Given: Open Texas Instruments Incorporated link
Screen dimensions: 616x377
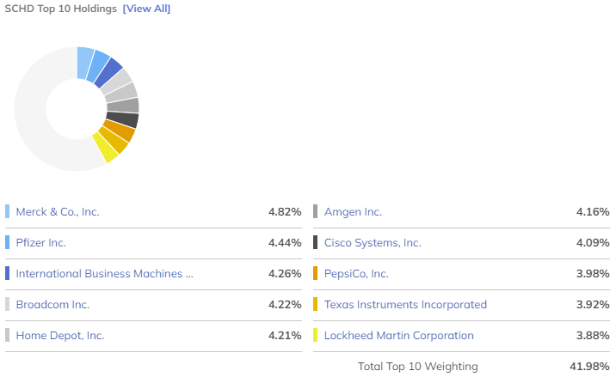Looking at the screenshot, I should point(405,304).
